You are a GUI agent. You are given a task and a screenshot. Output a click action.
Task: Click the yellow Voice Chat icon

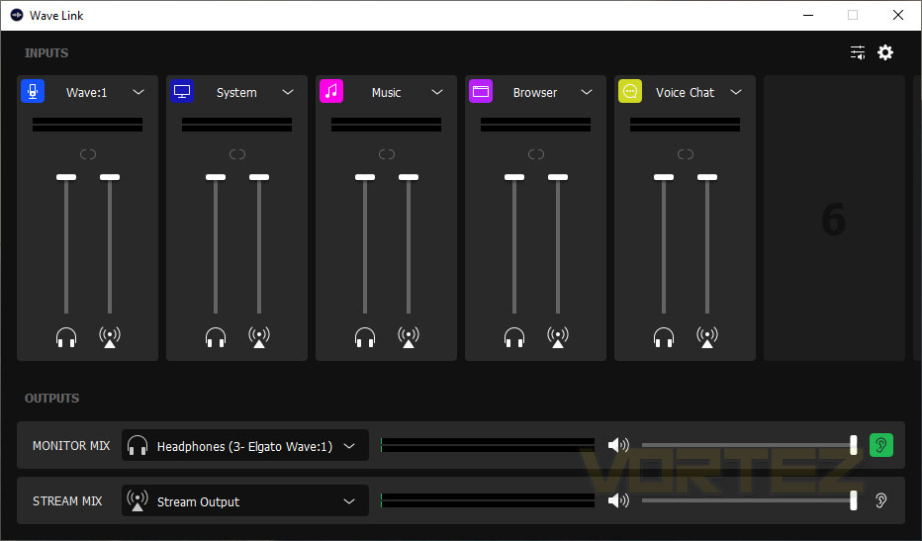pos(630,92)
